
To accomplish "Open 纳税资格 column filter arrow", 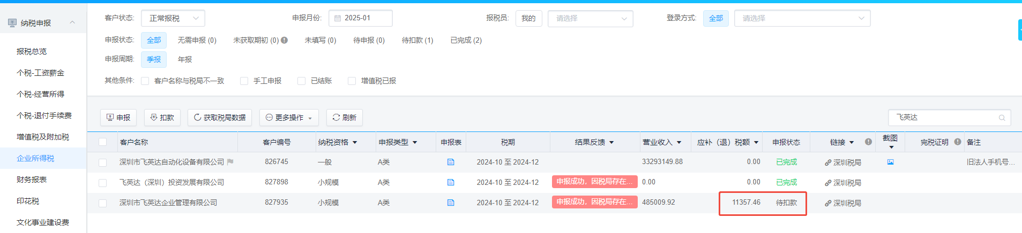I will (x=355, y=143).
